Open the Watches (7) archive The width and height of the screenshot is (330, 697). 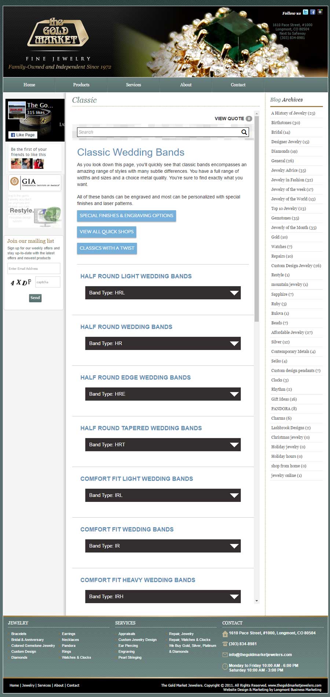tap(282, 247)
